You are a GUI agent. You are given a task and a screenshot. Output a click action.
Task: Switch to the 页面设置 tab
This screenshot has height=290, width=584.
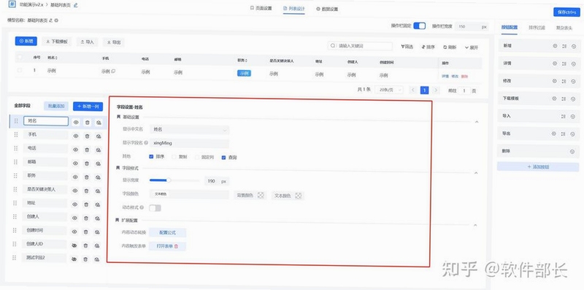(x=261, y=8)
